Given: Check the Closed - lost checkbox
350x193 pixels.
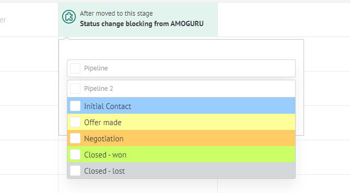Looking at the screenshot, I should coord(75,171).
